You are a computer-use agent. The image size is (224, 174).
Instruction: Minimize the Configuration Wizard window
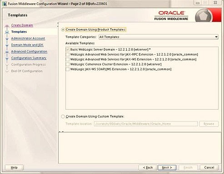click(198, 3)
